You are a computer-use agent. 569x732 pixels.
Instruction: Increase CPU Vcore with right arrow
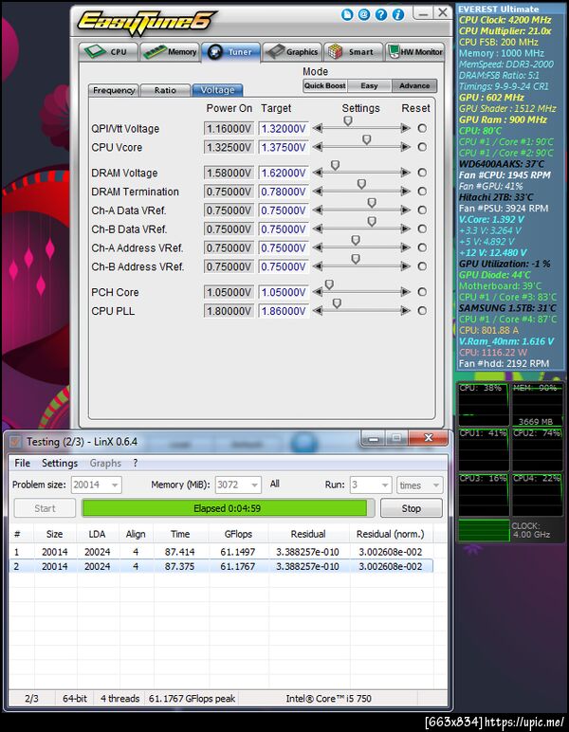coord(405,147)
